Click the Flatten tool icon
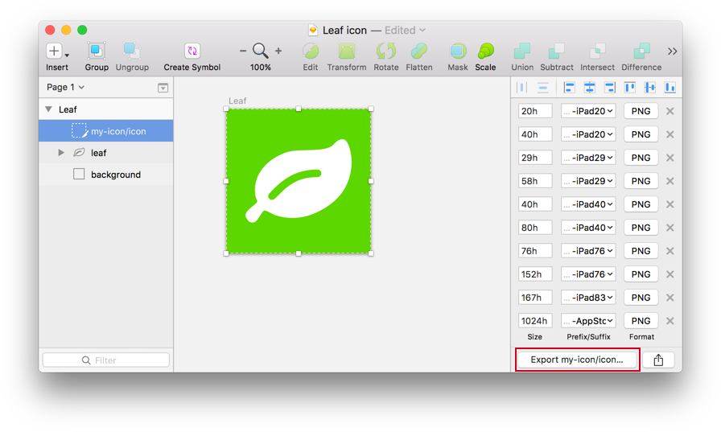 click(419, 51)
